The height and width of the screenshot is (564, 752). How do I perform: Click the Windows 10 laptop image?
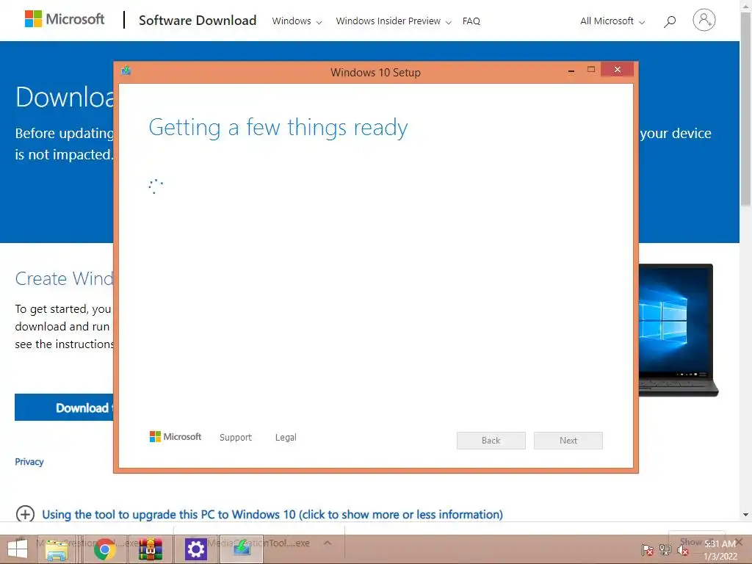click(x=678, y=330)
